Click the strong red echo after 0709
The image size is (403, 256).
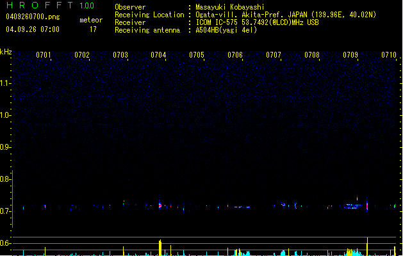click(367, 206)
